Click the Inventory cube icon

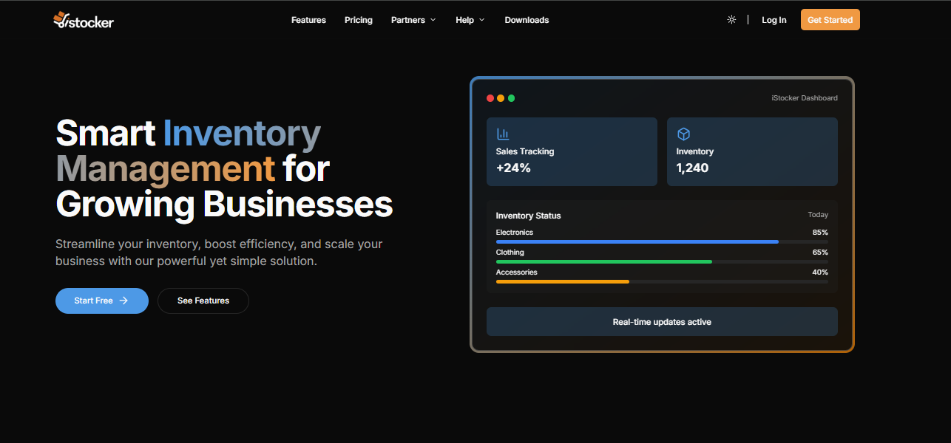[x=683, y=134]
